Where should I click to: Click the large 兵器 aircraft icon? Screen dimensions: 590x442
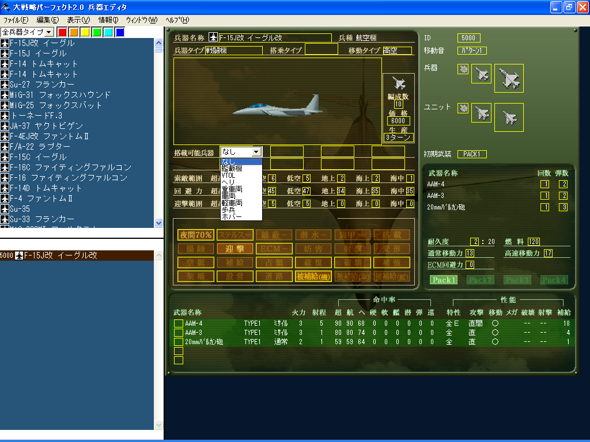tap(509, 78)
